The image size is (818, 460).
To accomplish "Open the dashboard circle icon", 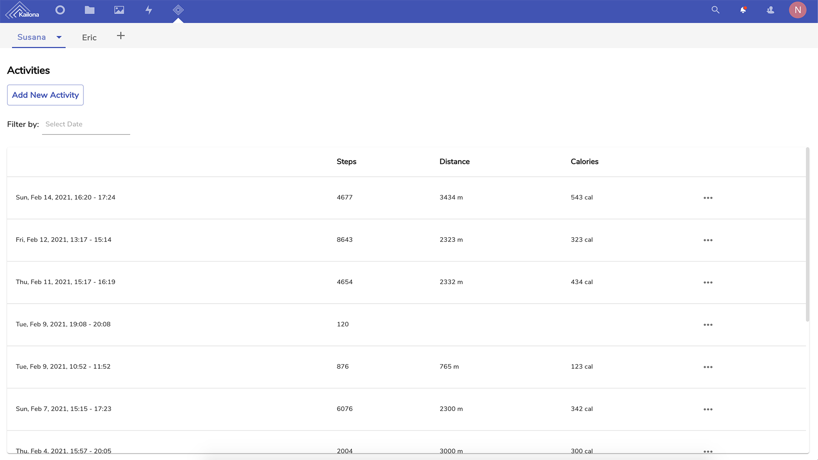I will tap(60, 10).
